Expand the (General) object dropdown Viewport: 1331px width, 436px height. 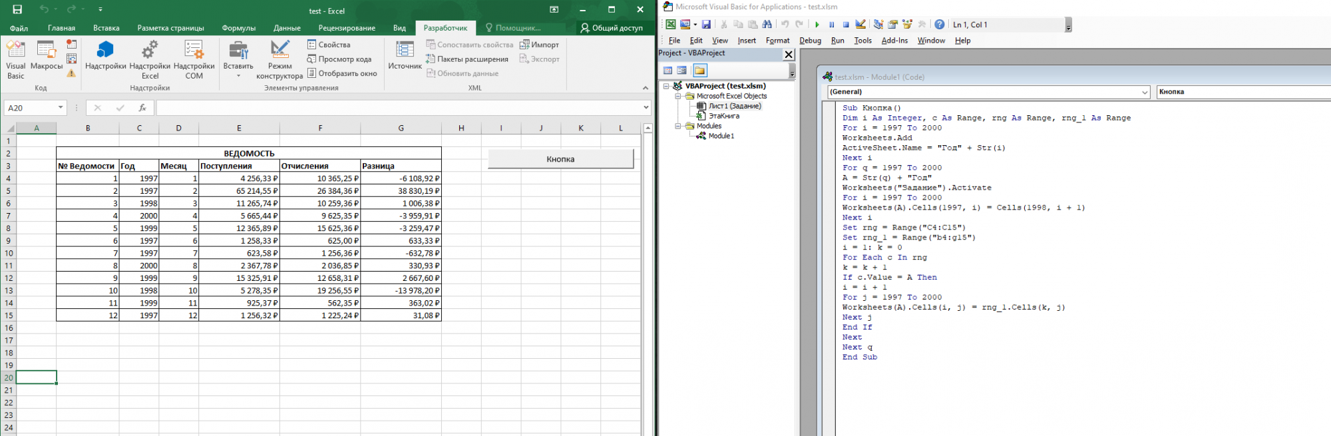(1145, 92)
